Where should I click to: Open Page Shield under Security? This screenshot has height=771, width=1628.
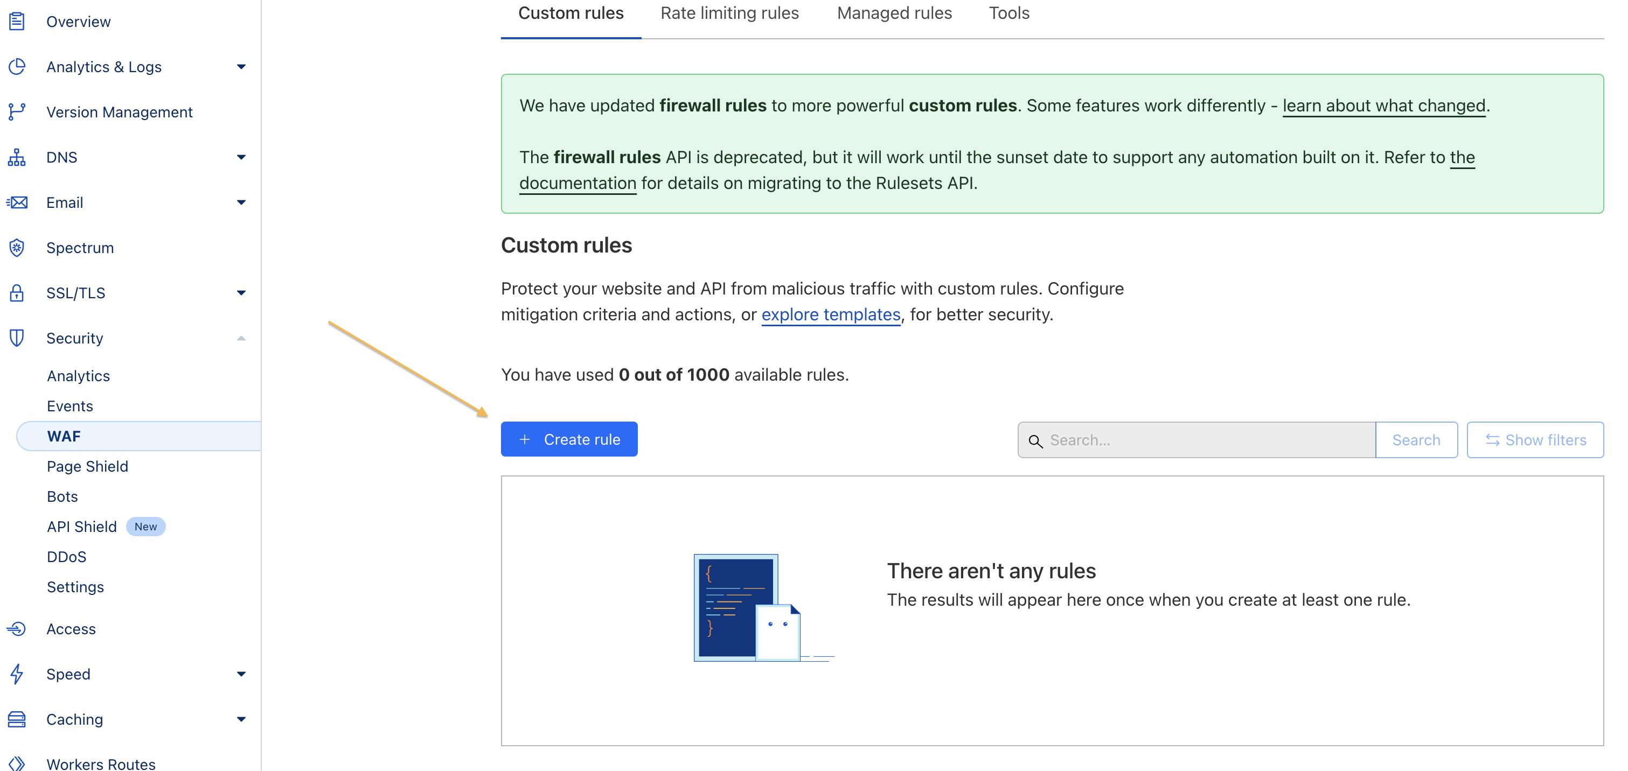point(87,467)
